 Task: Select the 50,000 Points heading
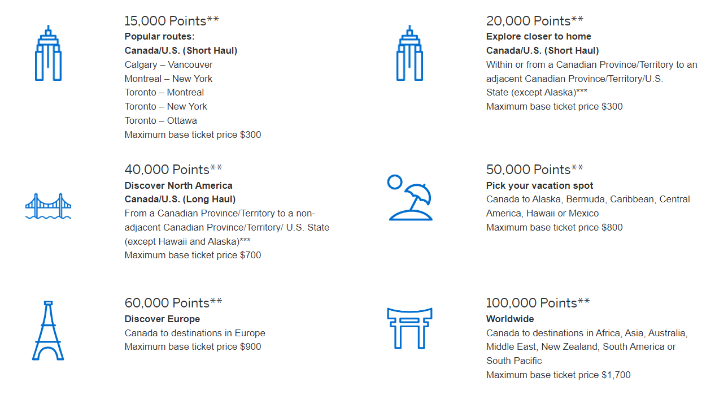pos(534,170)
